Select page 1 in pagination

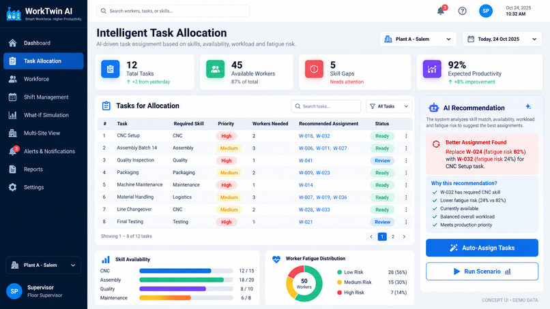coord(382,237)
